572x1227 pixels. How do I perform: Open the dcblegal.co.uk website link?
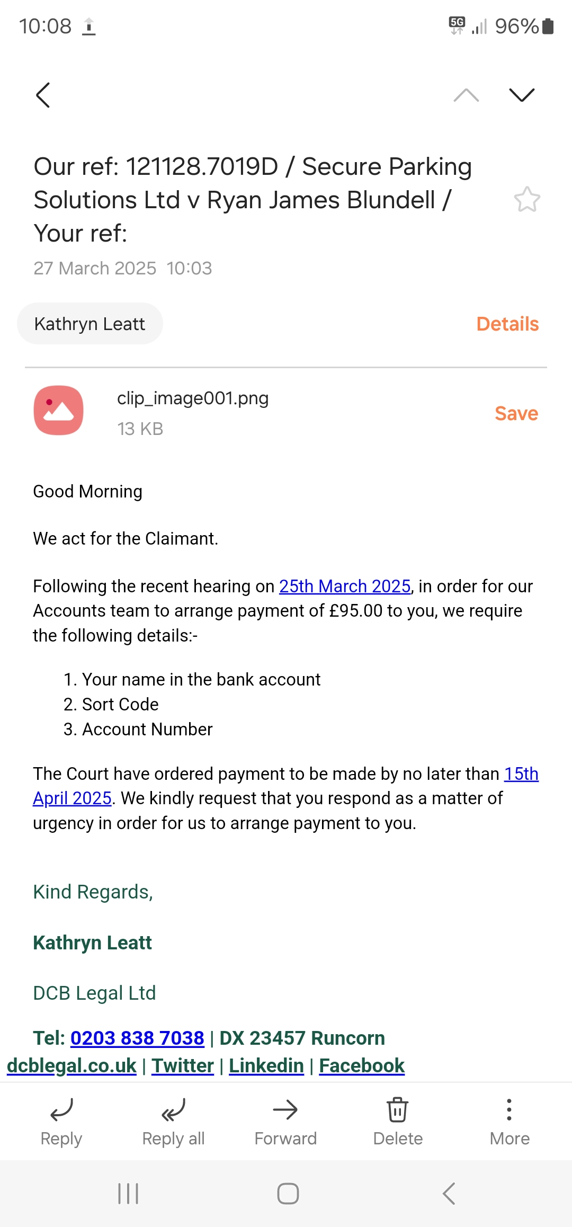71,1065
